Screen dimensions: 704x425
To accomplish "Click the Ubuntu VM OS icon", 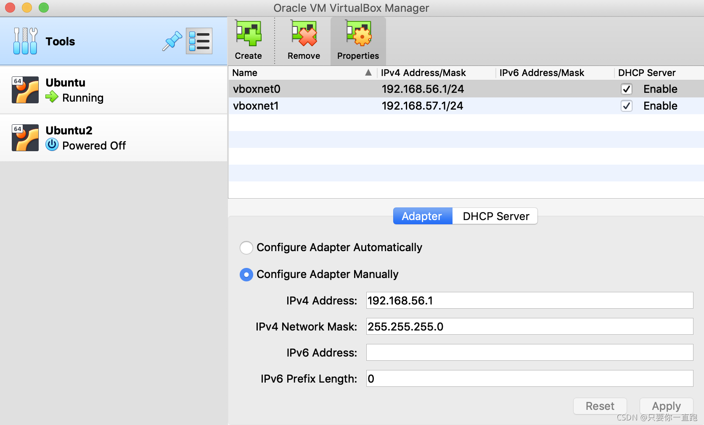I will click(25, 90).
